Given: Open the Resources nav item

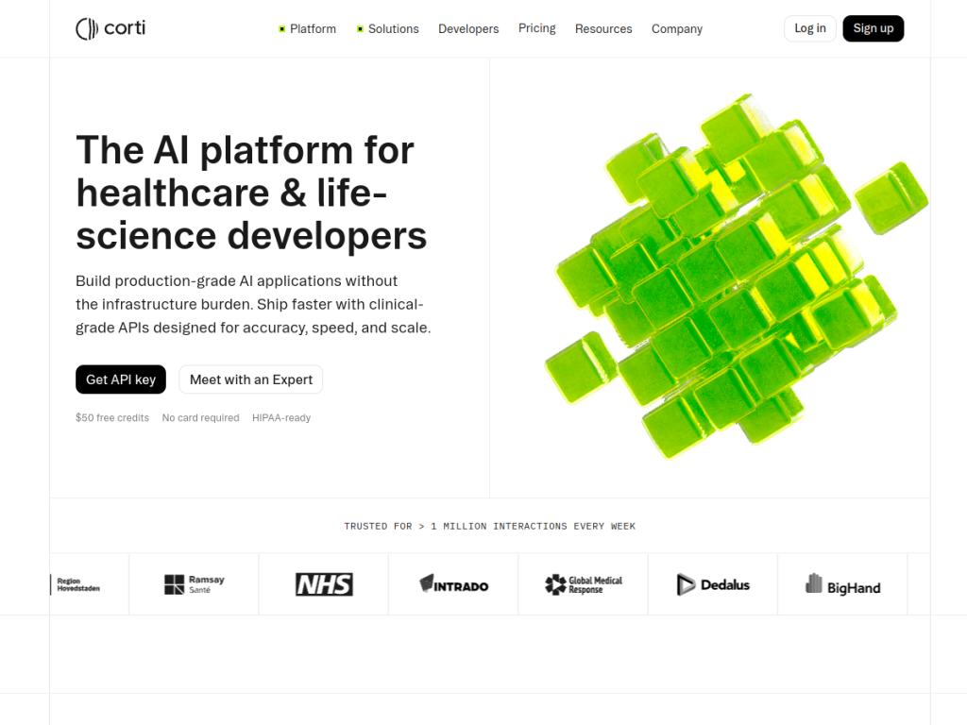Looking at the screenshot, I should tap(603, 29).
